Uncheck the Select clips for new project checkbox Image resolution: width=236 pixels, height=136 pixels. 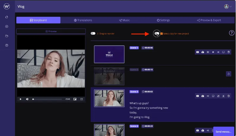(162, 34)
